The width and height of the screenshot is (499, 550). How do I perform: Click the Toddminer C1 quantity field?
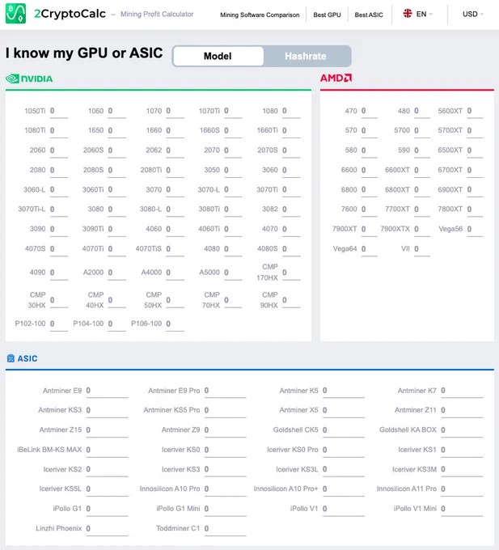pyautogui.click(x=225, y=529)
